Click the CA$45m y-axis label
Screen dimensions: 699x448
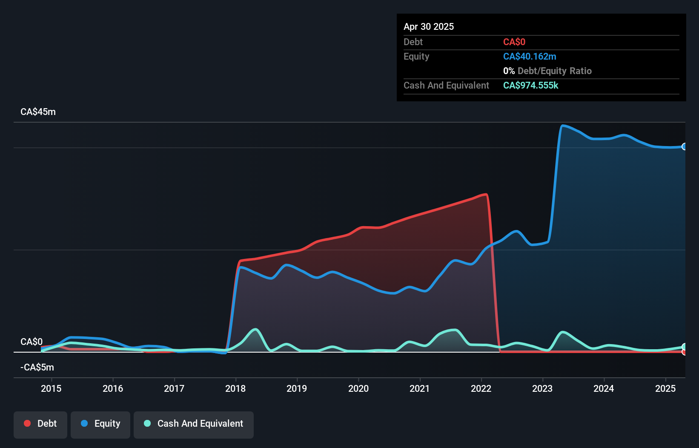[38, 112]
